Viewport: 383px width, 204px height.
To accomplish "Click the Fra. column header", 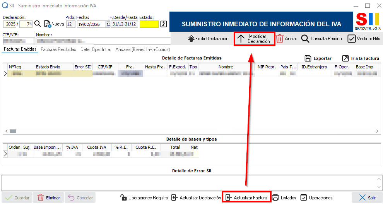I will coord(130,67).
